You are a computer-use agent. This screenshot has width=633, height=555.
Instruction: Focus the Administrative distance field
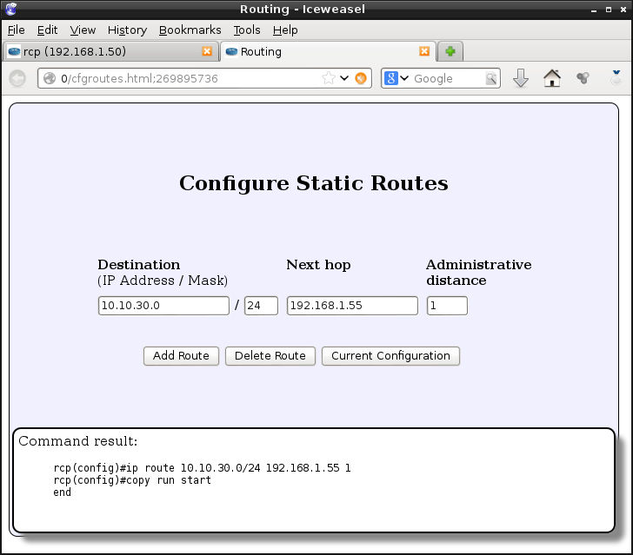[x=447, y=306]
